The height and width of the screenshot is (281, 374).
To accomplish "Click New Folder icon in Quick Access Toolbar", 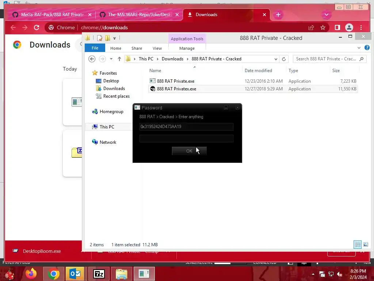I will coord(108,38).
